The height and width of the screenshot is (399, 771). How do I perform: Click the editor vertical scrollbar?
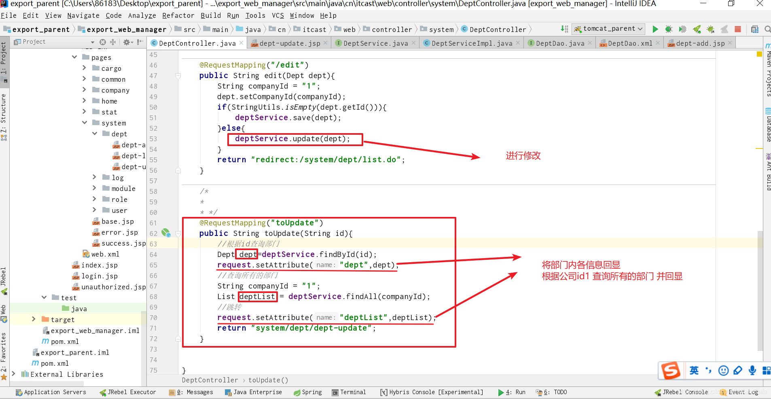point(760,291)
